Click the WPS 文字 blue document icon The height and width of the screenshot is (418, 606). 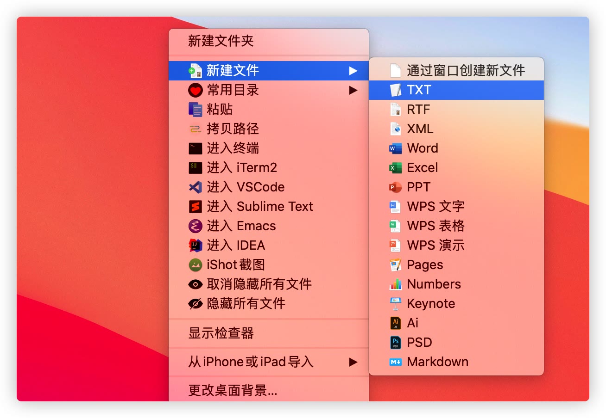pyautogui.click(x=395, y=207)
